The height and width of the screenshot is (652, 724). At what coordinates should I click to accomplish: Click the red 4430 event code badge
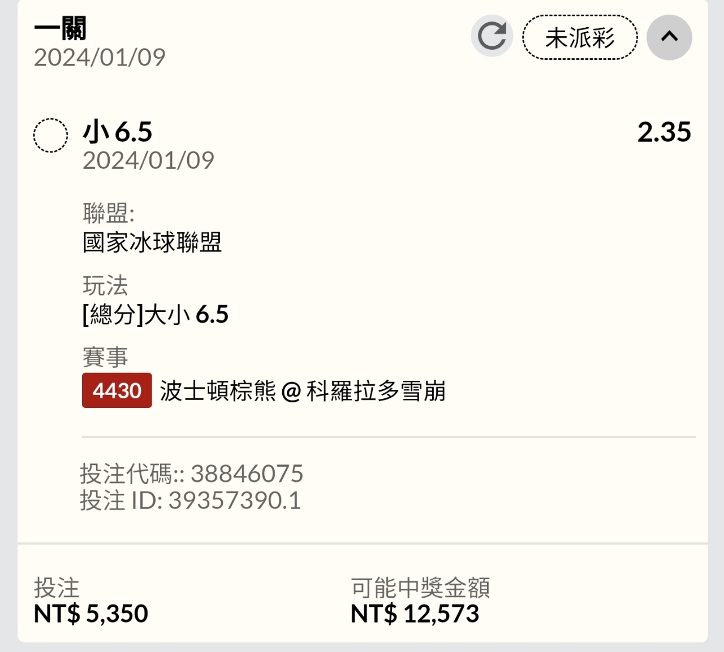117,390
